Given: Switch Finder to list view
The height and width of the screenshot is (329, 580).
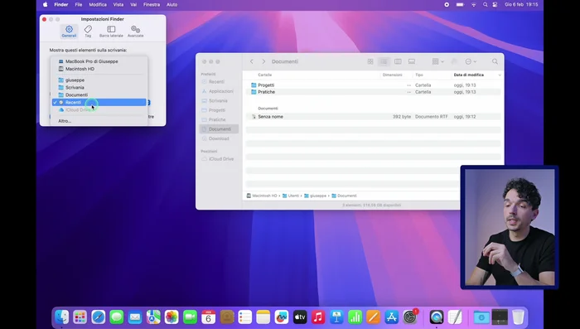Looking at the screenshot, I should (384, 61).
